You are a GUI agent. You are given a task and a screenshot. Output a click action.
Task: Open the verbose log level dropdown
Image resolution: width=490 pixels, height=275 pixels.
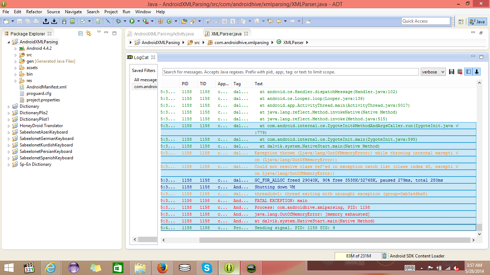[x=433, y=72]
